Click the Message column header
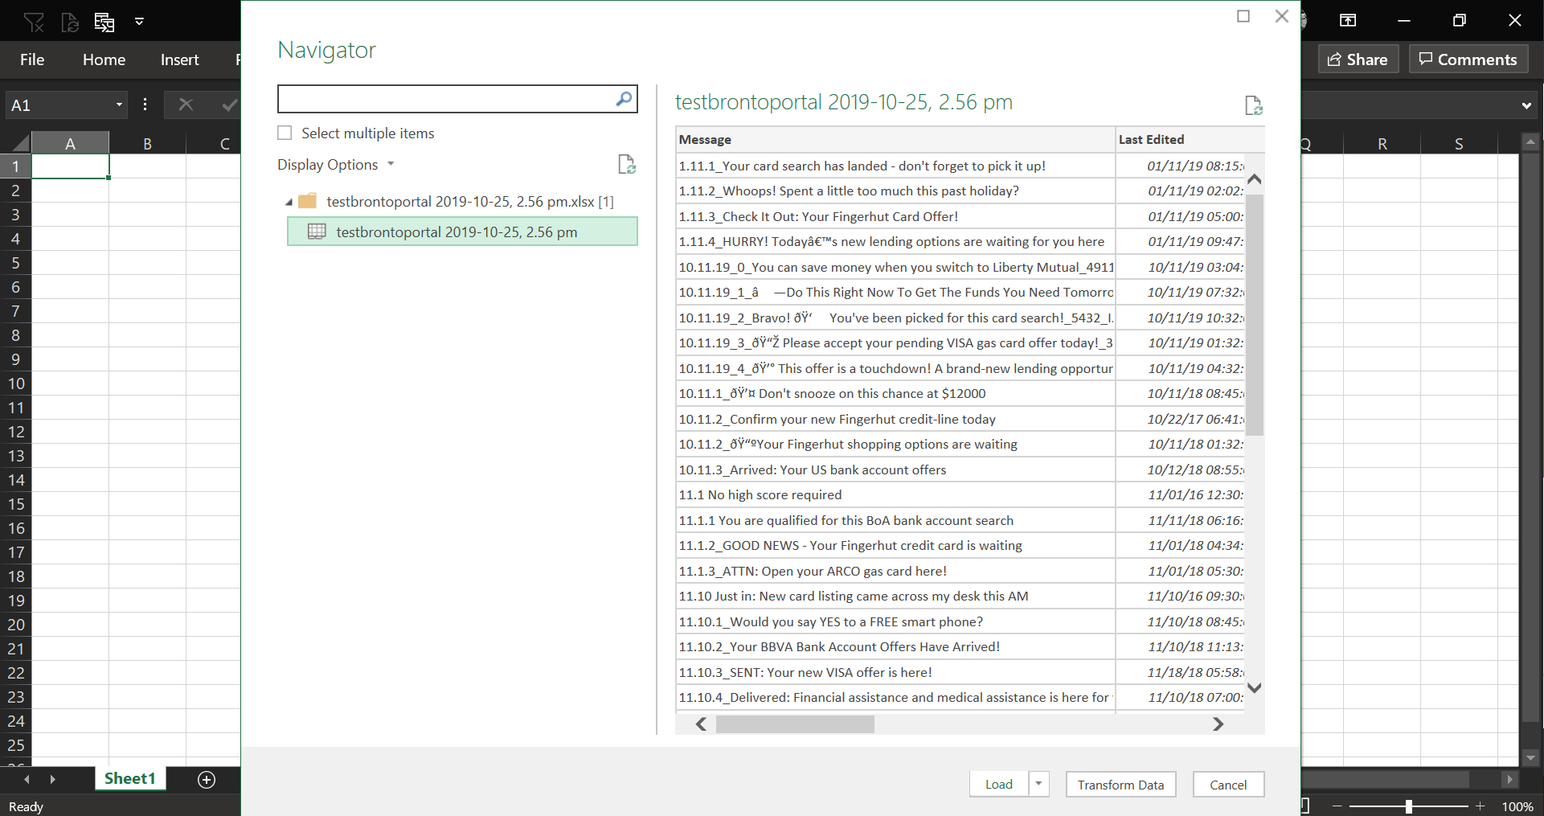 tap(895, 140)
